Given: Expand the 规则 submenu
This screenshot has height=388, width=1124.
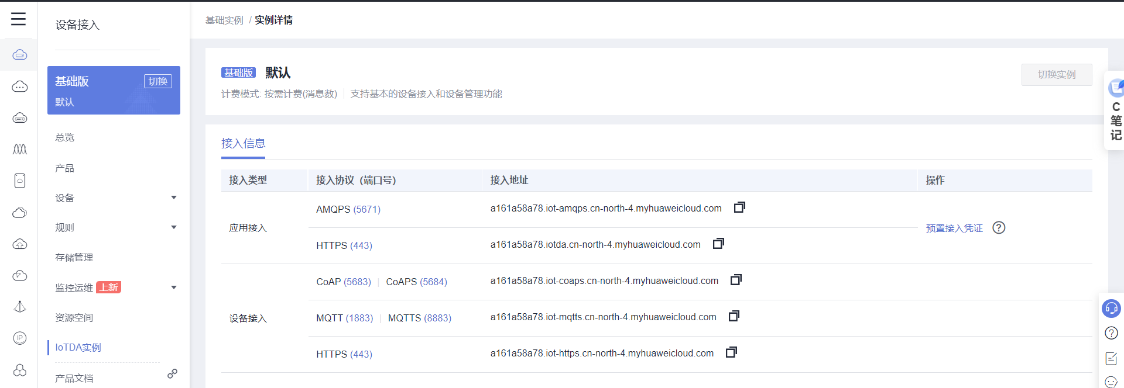Looking at the screenshot, I should pos(173,227).
